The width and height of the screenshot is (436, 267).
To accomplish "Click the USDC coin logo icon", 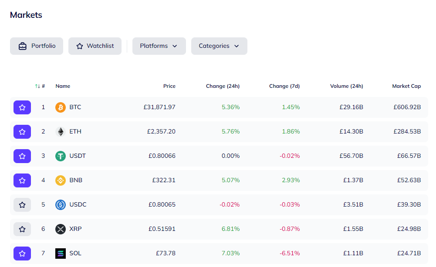I will tap(61, 205).
